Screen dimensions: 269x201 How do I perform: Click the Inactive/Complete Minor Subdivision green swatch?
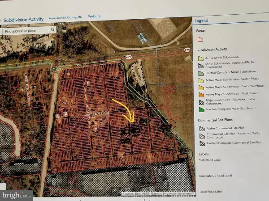pyautogui.click(x=201, y=72)
